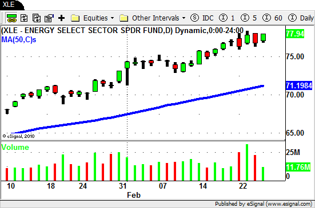
Task: Click the MA(50,C)s study label
Action: 19,40
